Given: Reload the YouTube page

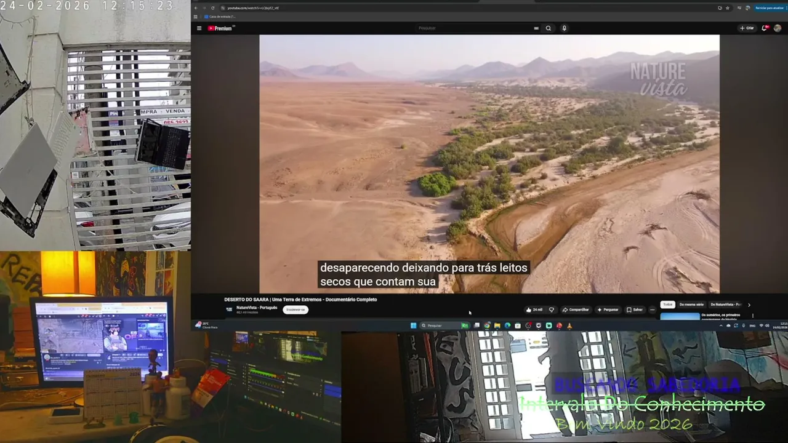Looking at the screenshot, I should click(x=213, y=8).
